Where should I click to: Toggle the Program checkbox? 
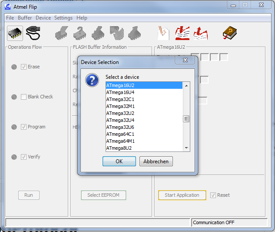23,127
